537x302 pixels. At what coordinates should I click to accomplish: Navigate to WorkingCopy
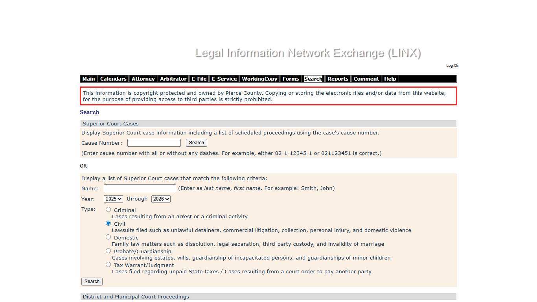[259, 79]
